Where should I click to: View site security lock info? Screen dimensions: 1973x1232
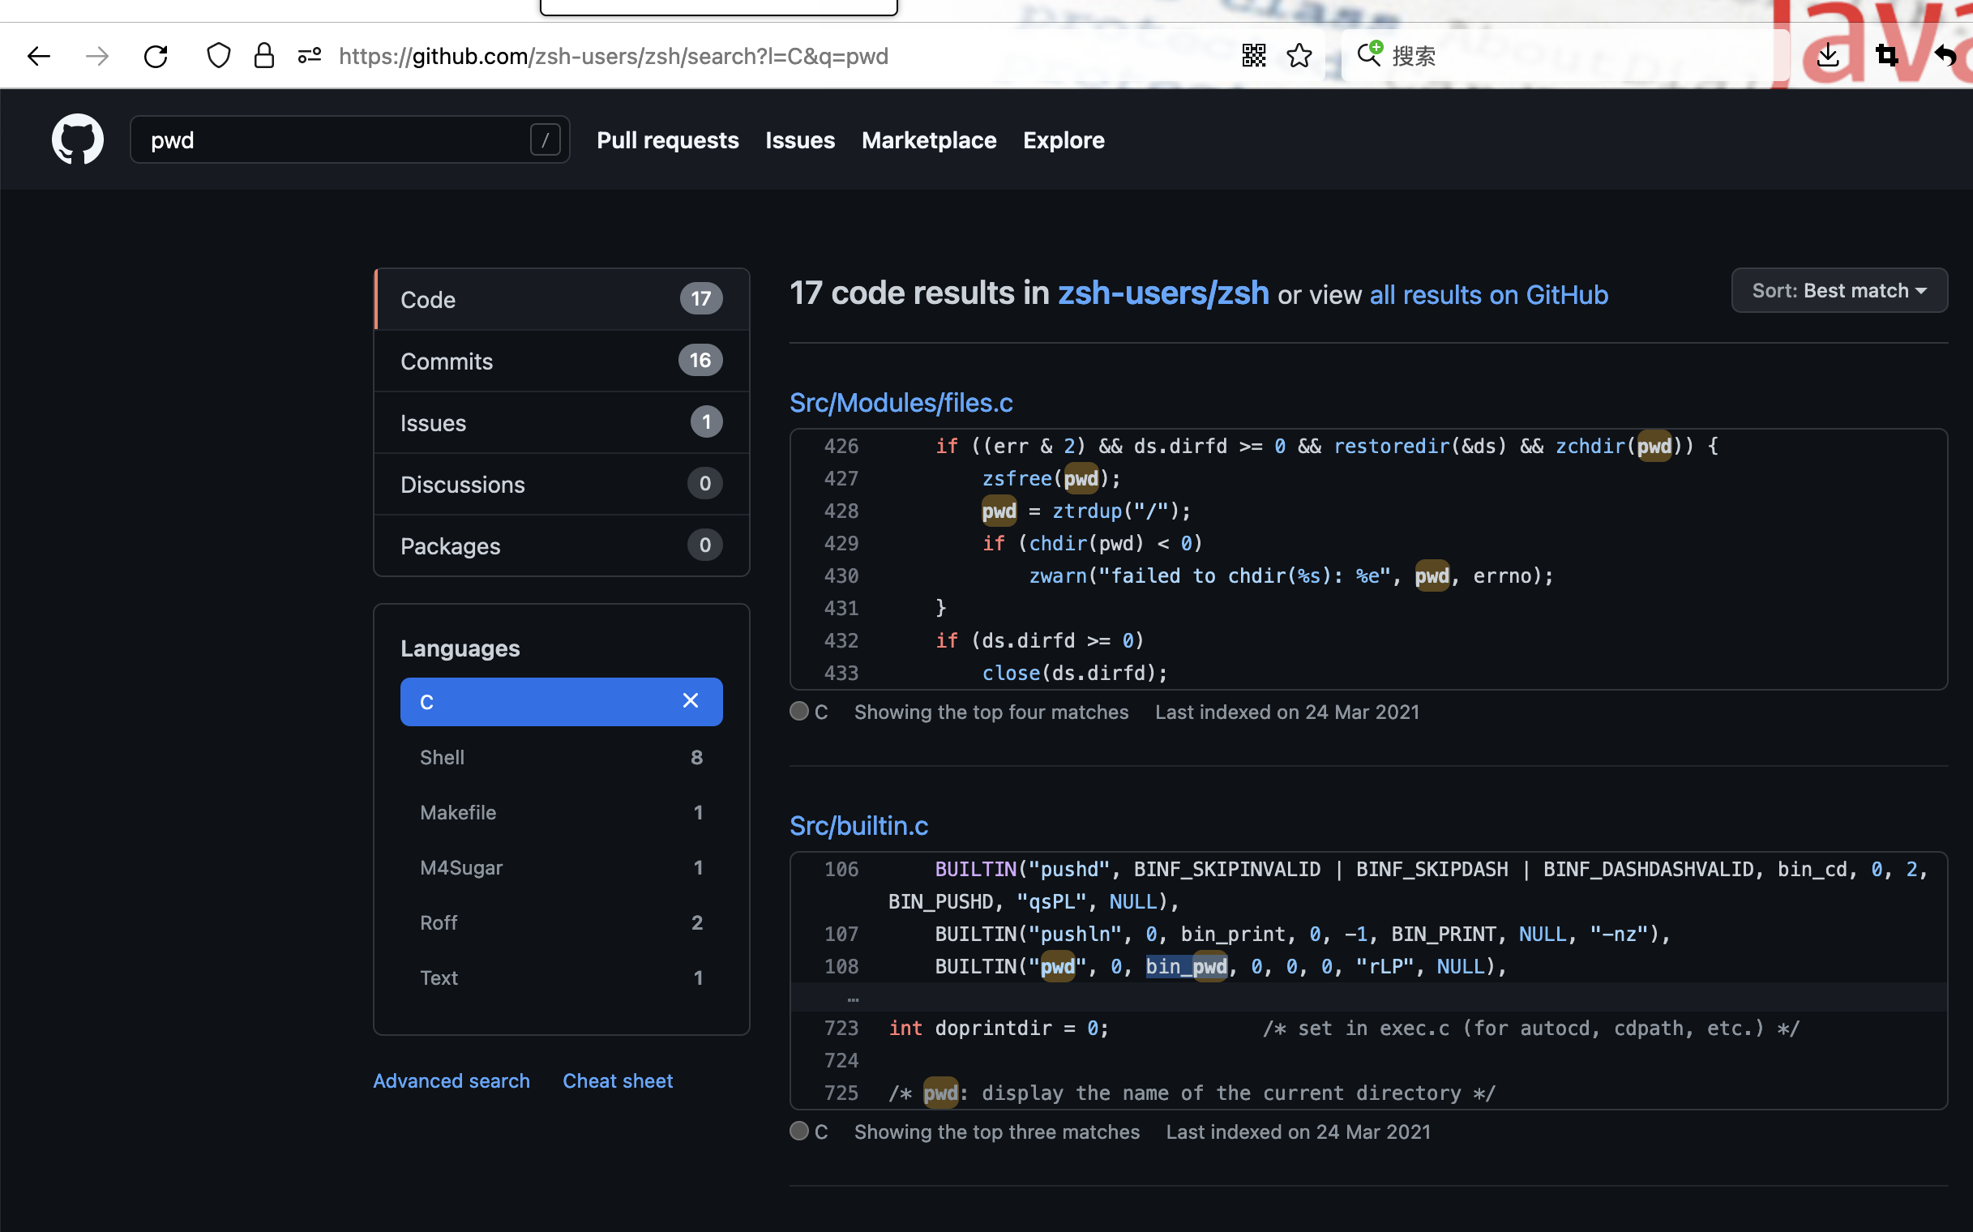click(264, 56)
